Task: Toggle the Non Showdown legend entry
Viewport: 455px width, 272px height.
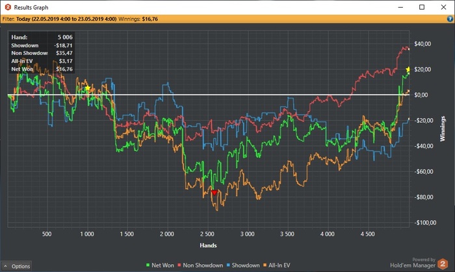Action: coord(200,265)
